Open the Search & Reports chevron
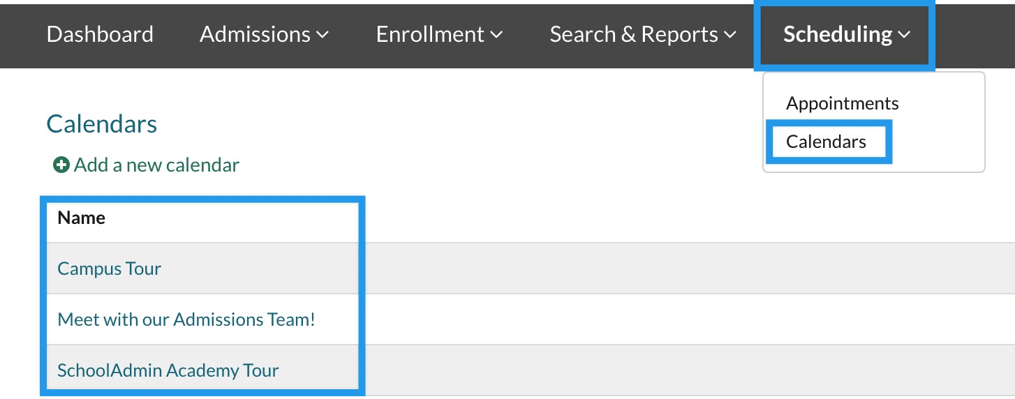1015x399 pixels. tap(730, 35)
